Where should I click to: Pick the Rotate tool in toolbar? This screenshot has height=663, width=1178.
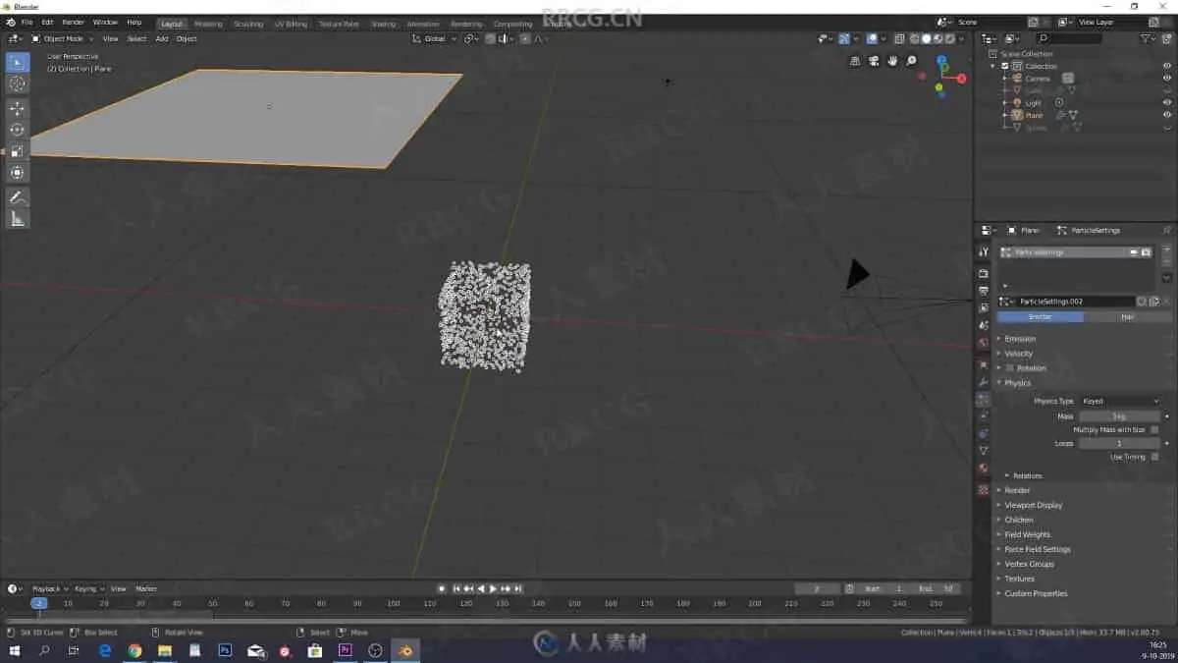tap(17, 130)
